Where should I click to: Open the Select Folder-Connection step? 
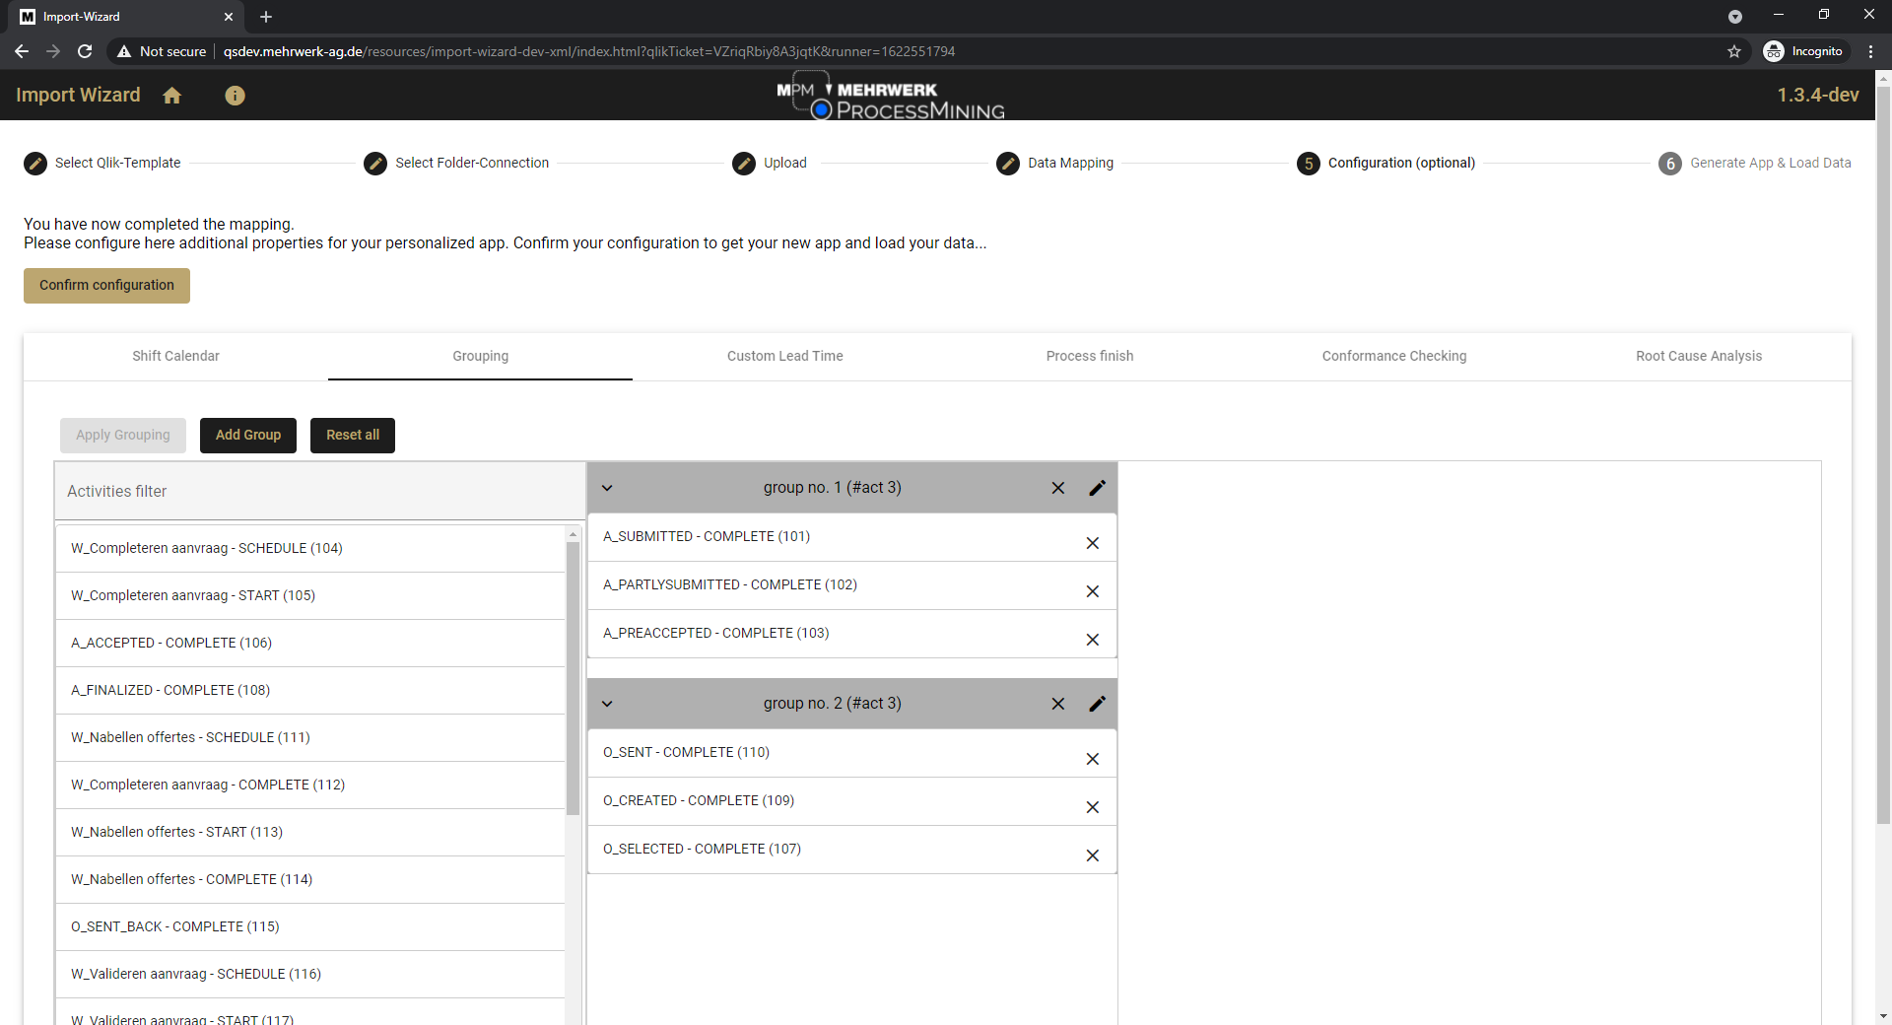tap(456, 163)
